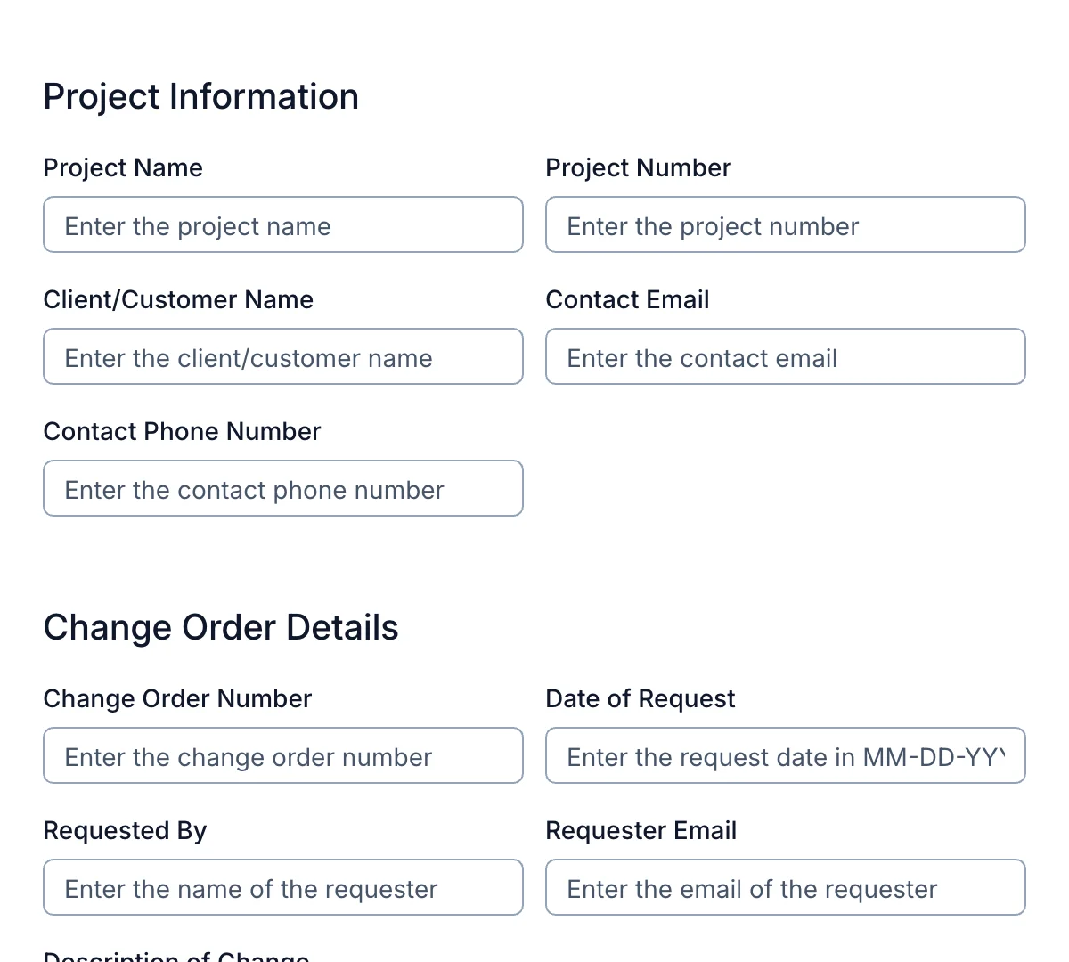The width and height of the screenshot is (1069, 962).
Task: Click the Contact Phone Number label
Action: (x=182, y=431)
